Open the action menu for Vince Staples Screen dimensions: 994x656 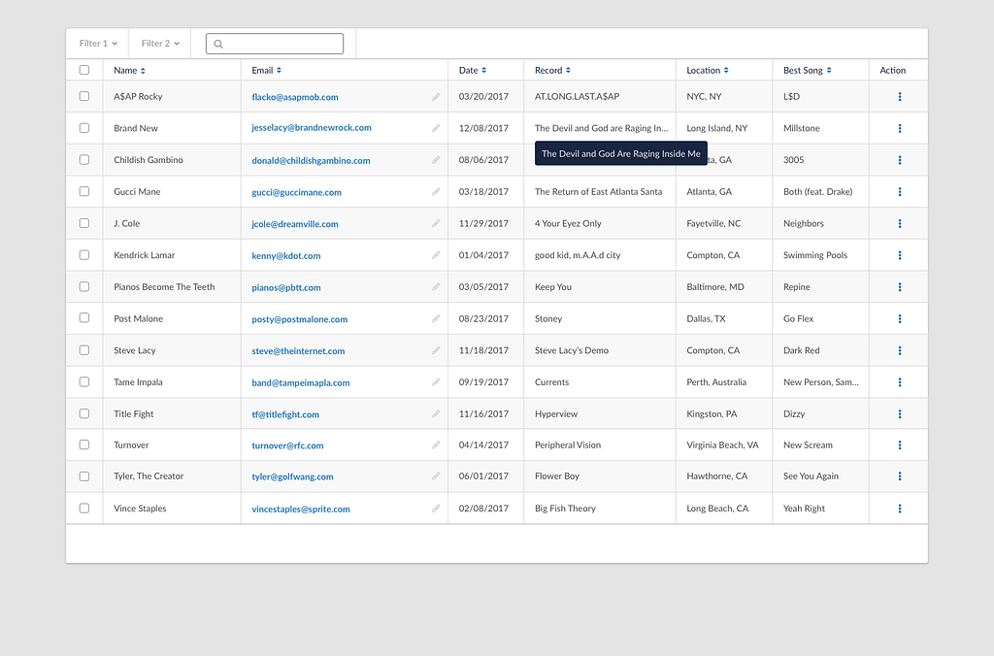pos(900,508)
